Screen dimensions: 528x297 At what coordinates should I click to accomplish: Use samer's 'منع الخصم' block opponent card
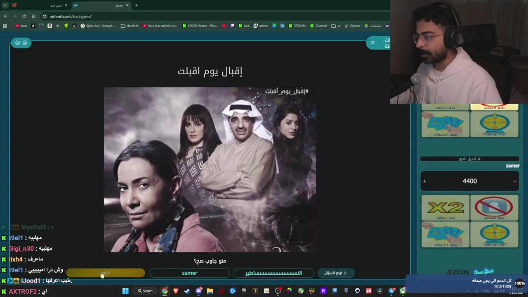[x=494, y=207]
